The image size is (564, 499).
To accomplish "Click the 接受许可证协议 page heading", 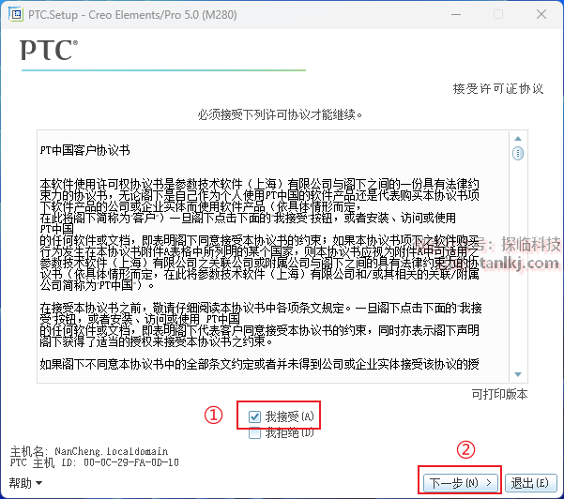I will (x=498, y=88).
